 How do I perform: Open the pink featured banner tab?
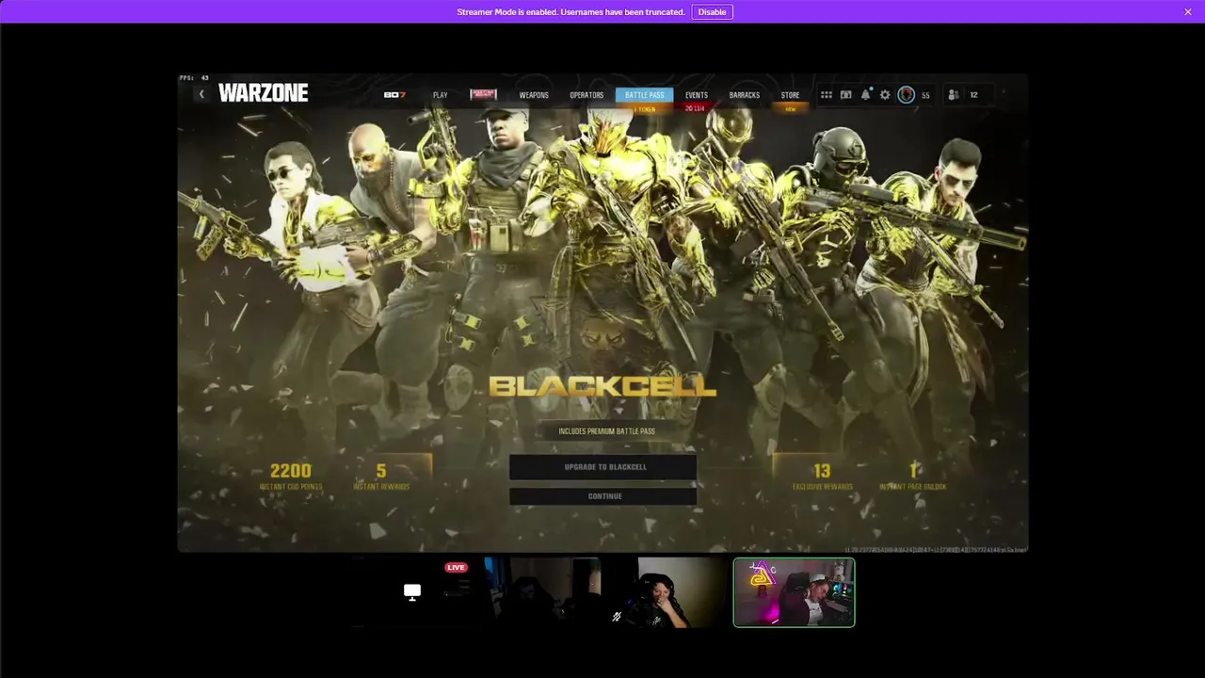[x=483, y=95]
